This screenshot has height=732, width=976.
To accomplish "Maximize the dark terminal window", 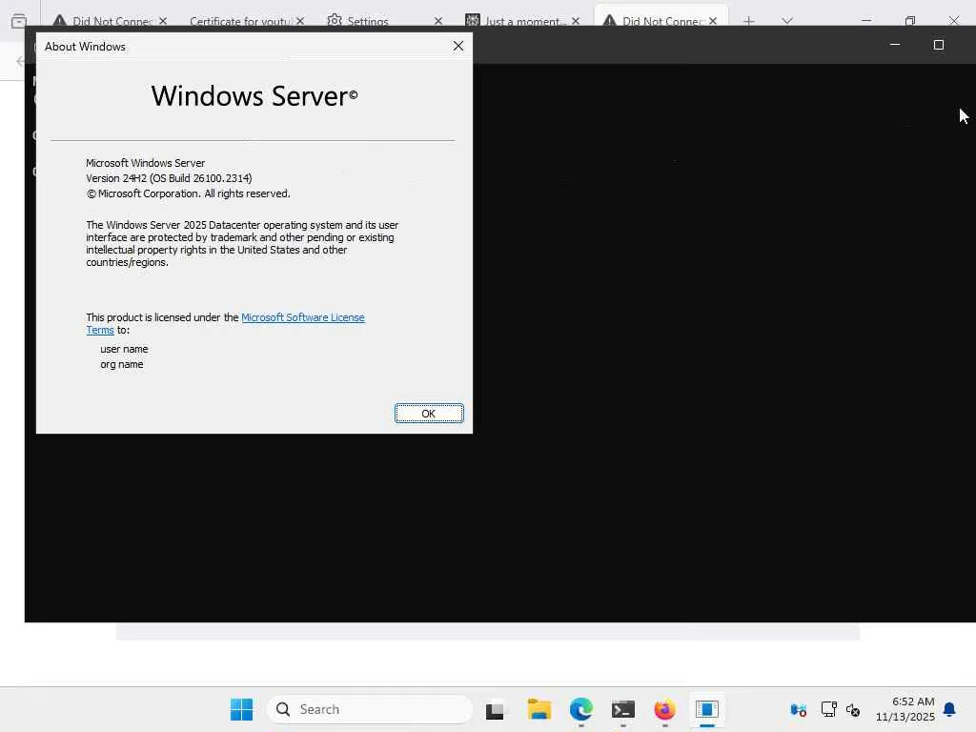I will point(939,45).
